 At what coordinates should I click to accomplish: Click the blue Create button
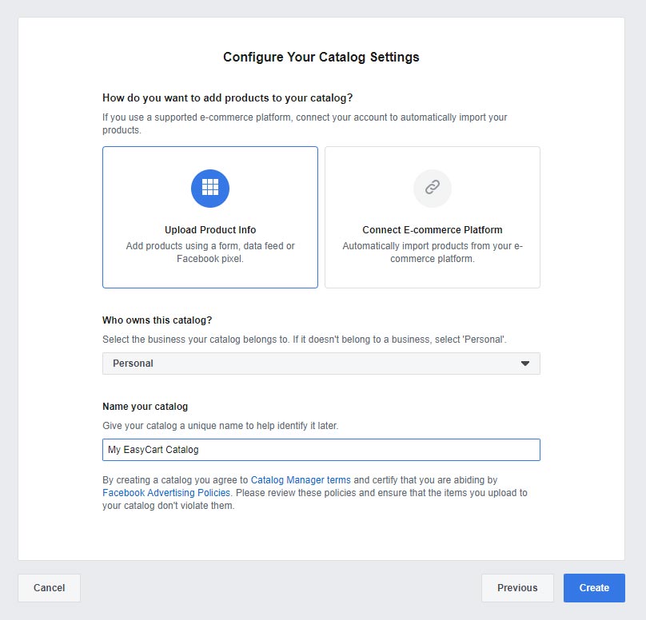tap(594, 588)
